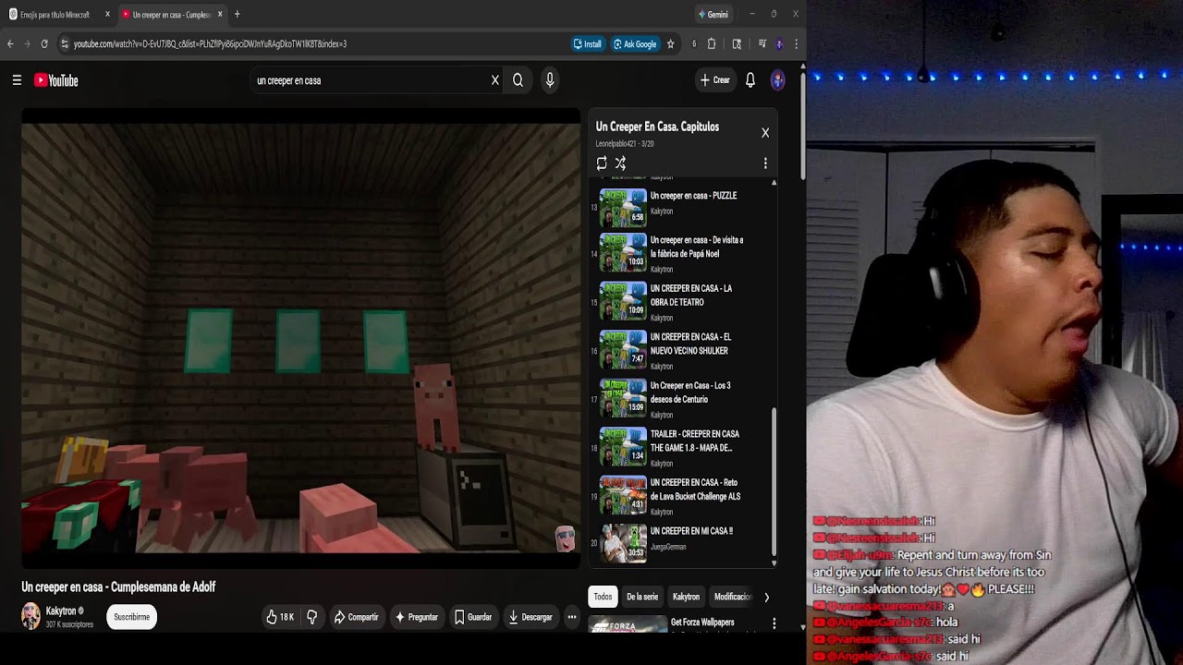
Task: Open playlist options three-dot menu
Action: point(765,163)
